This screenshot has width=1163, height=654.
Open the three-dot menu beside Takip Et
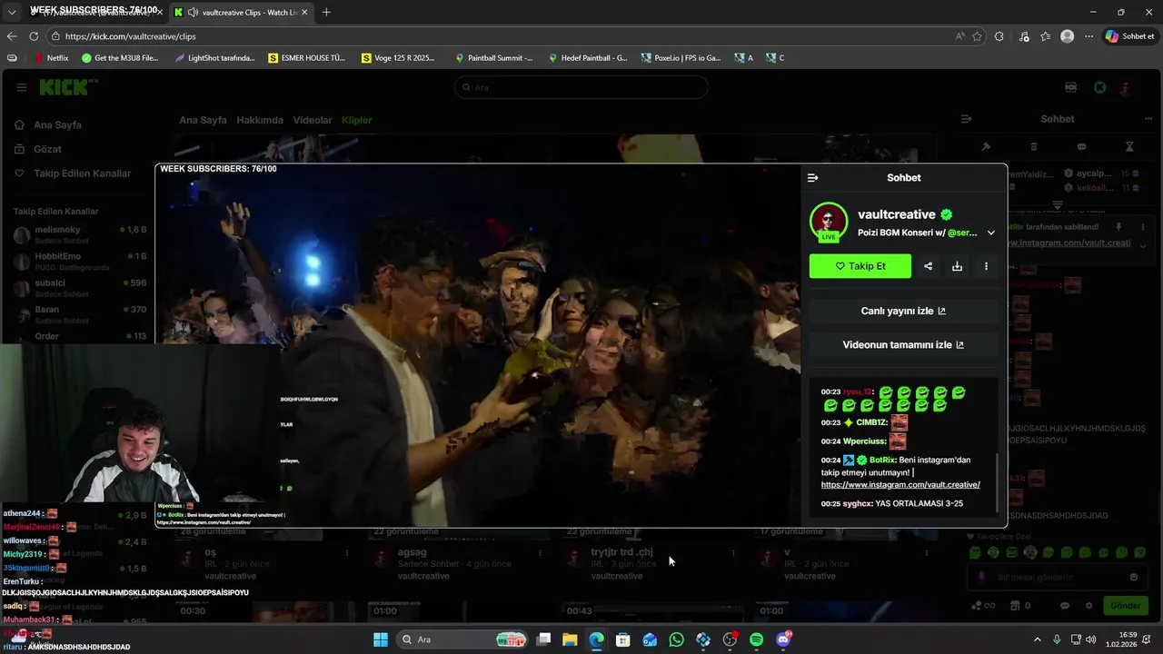[x=986, y=266]
